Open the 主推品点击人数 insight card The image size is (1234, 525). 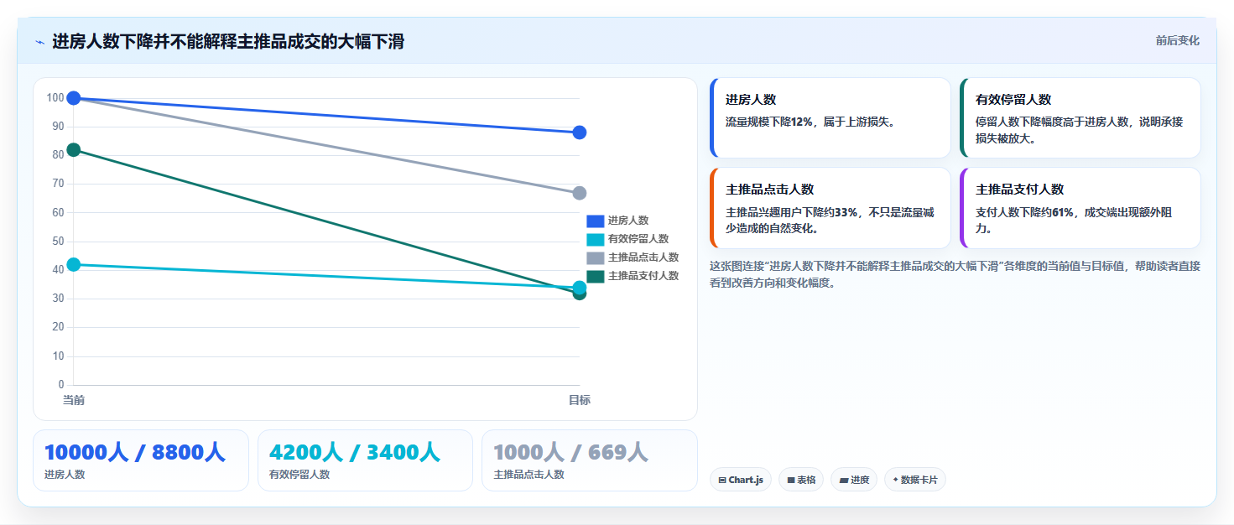(x=830, y=208)
